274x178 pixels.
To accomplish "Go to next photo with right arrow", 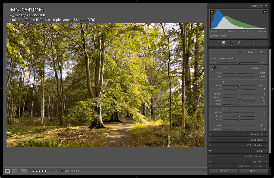I will (x=56, y=171).
